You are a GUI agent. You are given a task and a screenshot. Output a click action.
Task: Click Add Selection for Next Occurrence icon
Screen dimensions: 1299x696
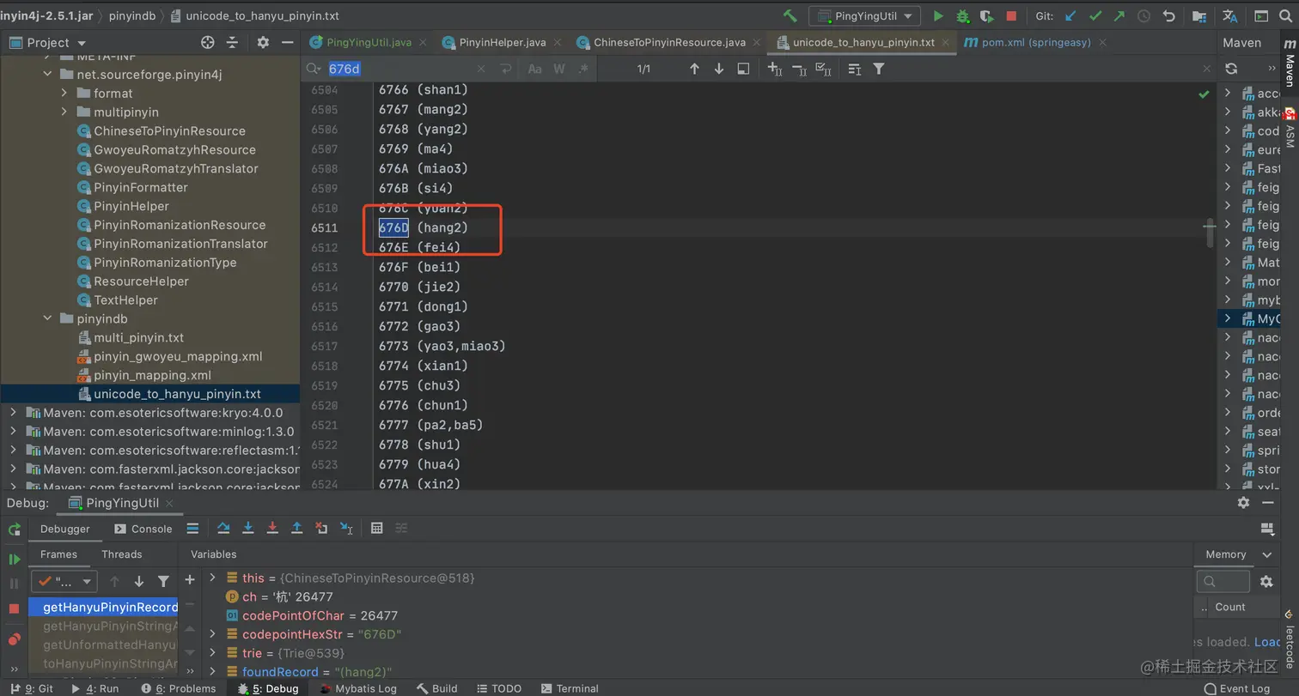click(x=774, y=69)
